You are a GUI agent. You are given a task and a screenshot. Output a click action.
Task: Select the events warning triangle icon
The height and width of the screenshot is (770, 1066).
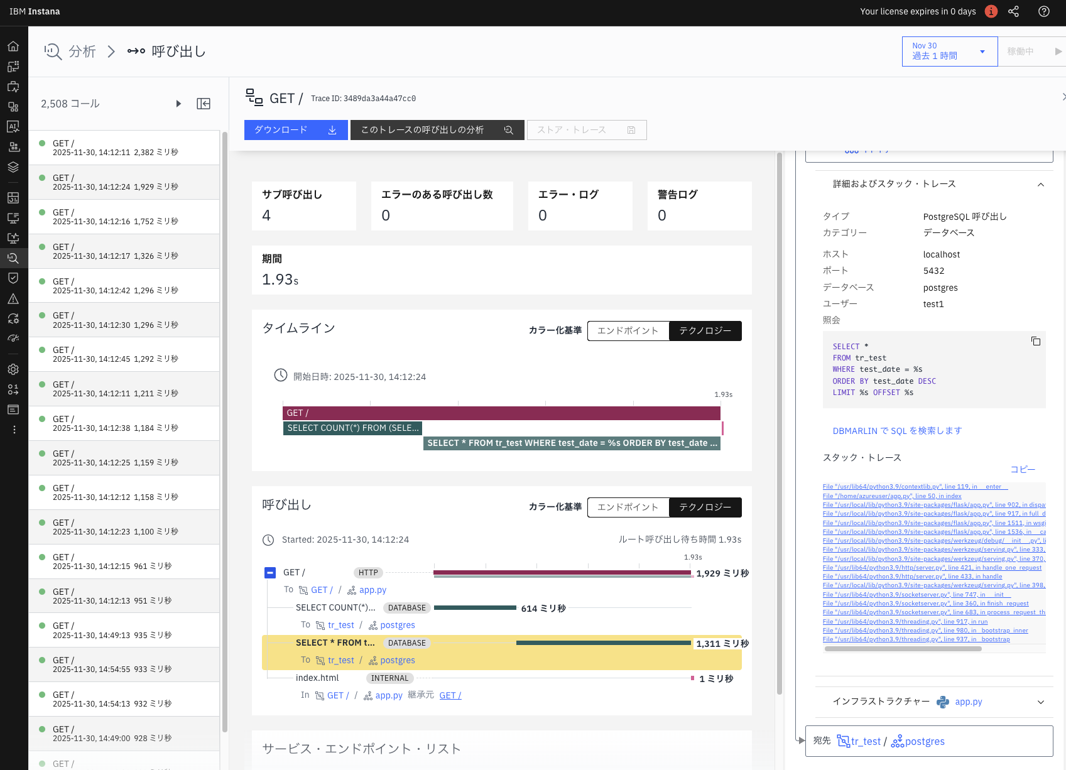13,298
